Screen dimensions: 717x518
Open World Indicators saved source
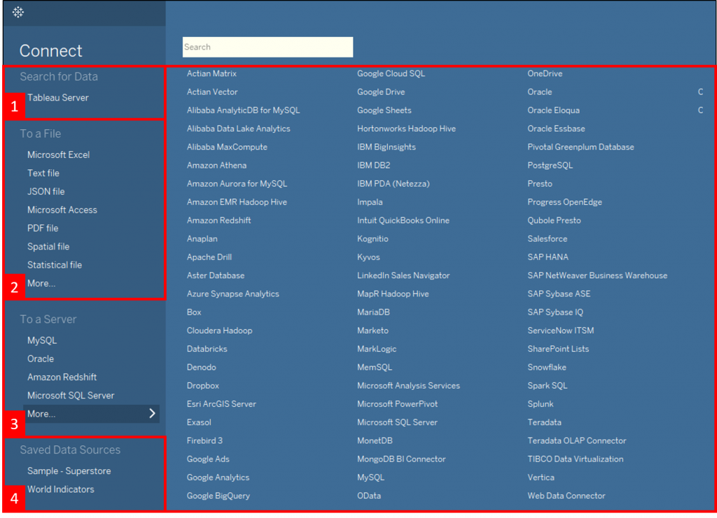tap(61, 489)
